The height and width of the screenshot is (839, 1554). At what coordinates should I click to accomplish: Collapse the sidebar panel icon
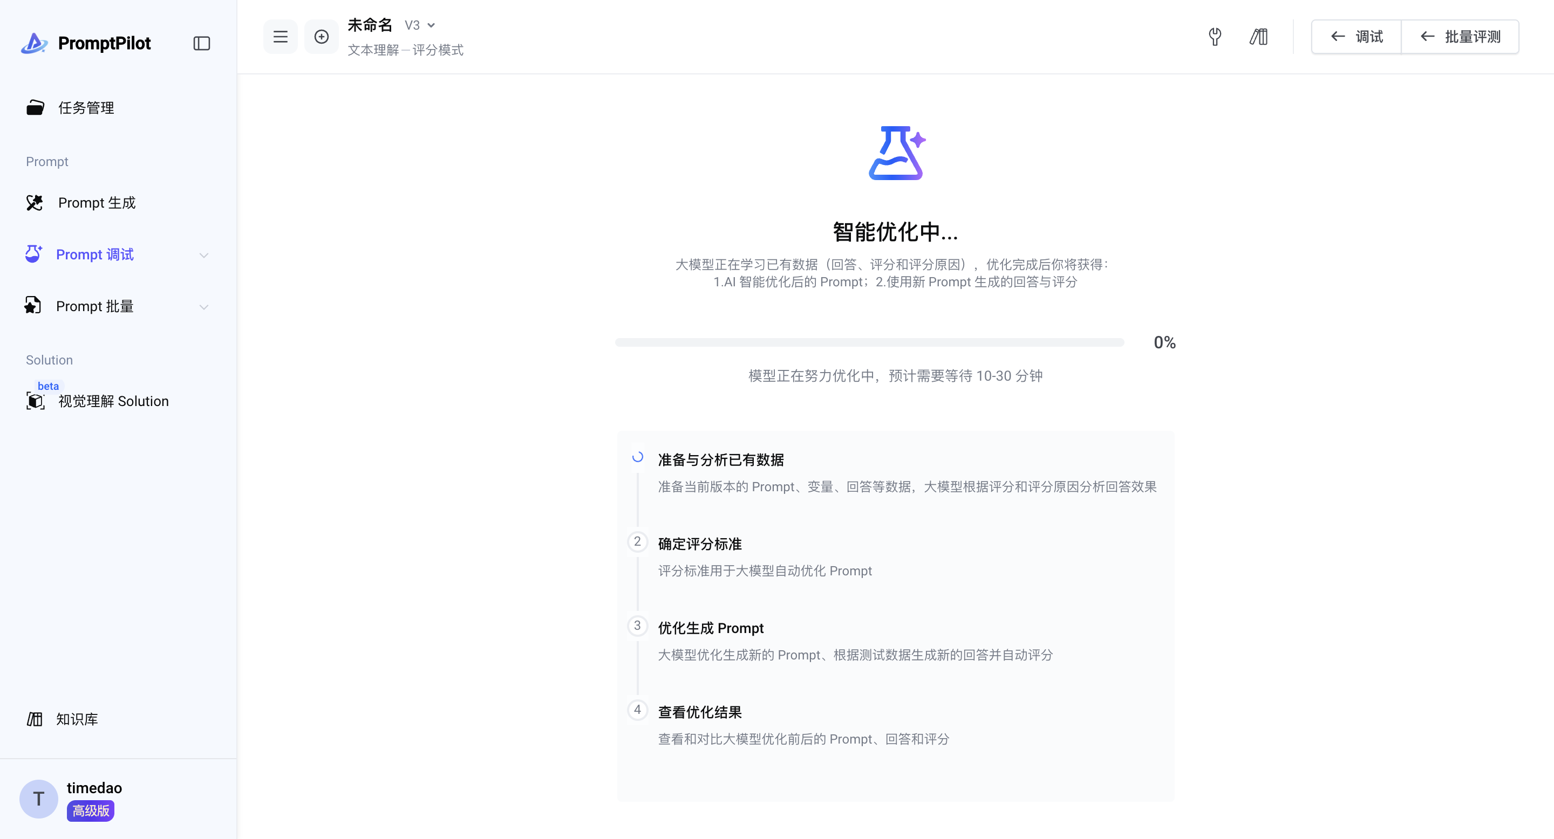click(201, 43)
